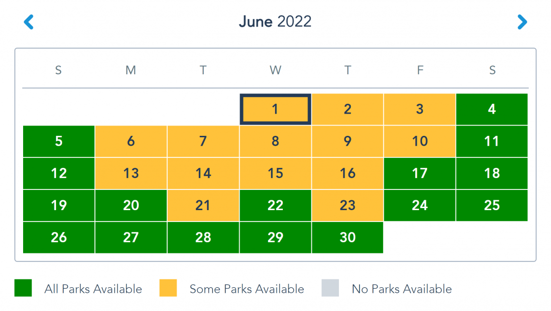Choose Saturday June 25

pos(492,205)
